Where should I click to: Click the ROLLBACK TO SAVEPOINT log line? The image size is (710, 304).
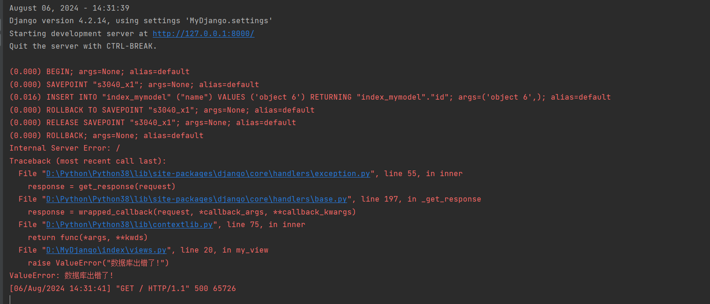pos(162,110)
